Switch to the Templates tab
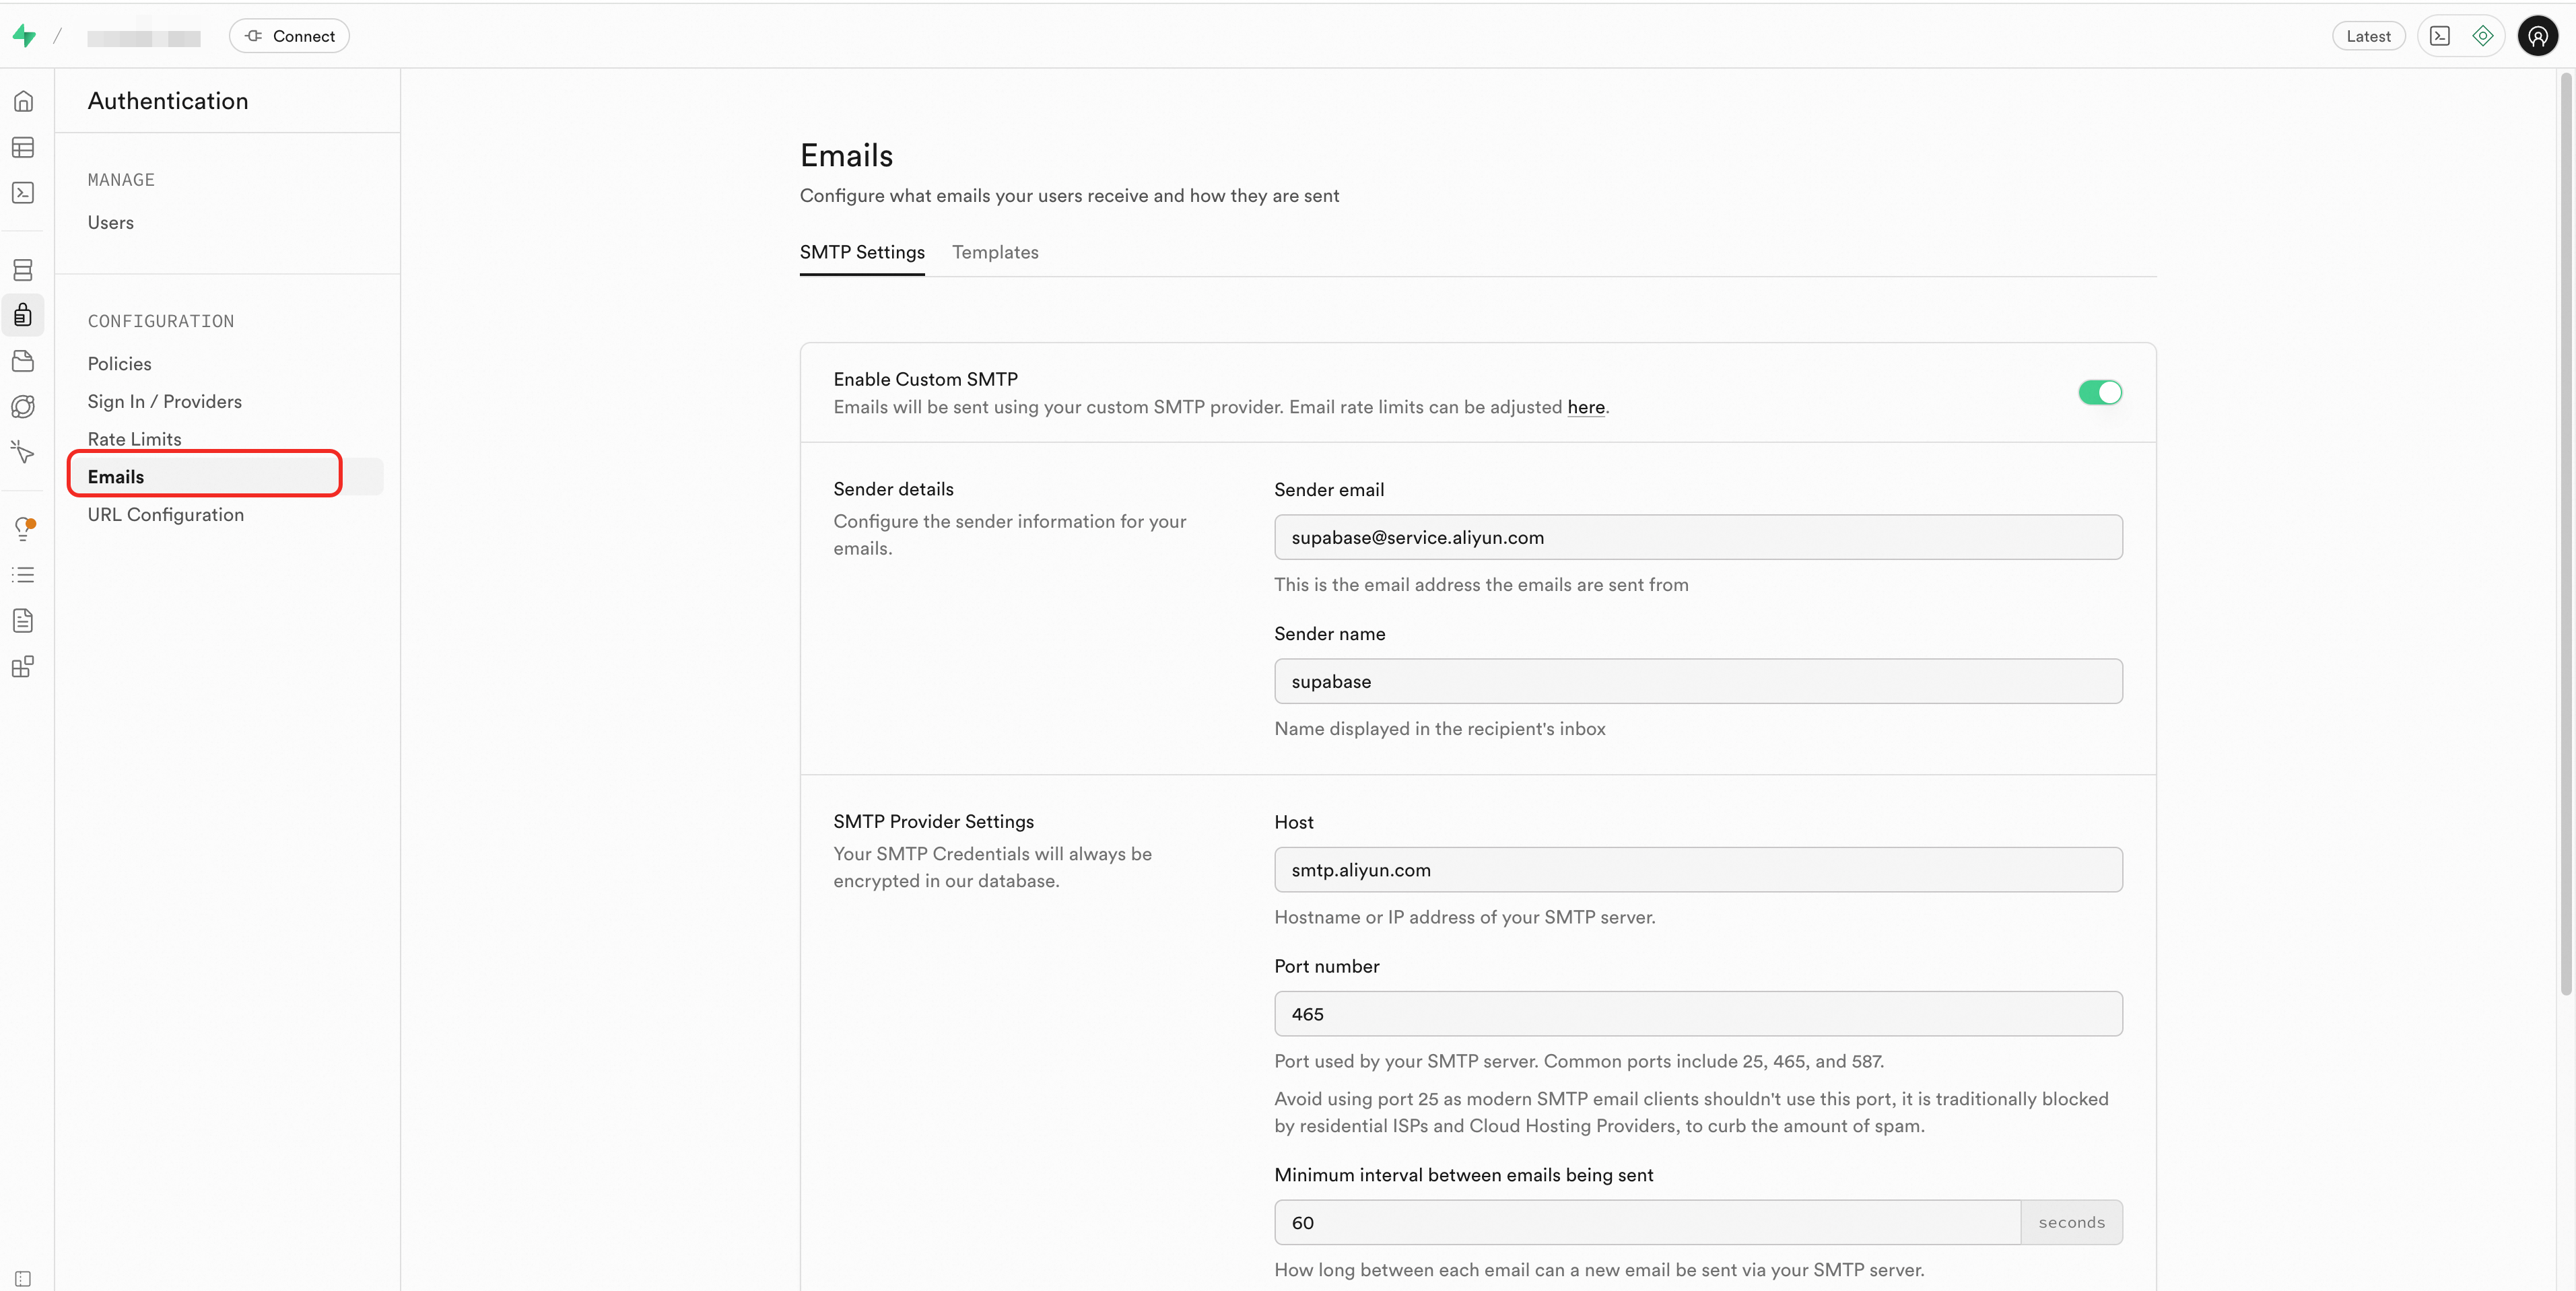 (x=995, y=252)
